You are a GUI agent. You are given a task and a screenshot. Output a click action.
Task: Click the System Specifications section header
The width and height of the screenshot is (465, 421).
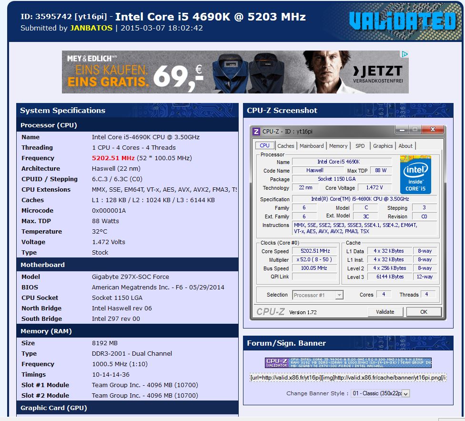click(128, 110)
